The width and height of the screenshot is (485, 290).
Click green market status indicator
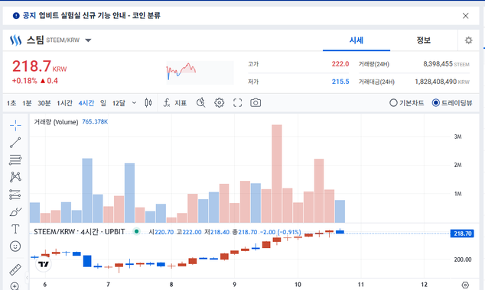[x=136, y=231]
